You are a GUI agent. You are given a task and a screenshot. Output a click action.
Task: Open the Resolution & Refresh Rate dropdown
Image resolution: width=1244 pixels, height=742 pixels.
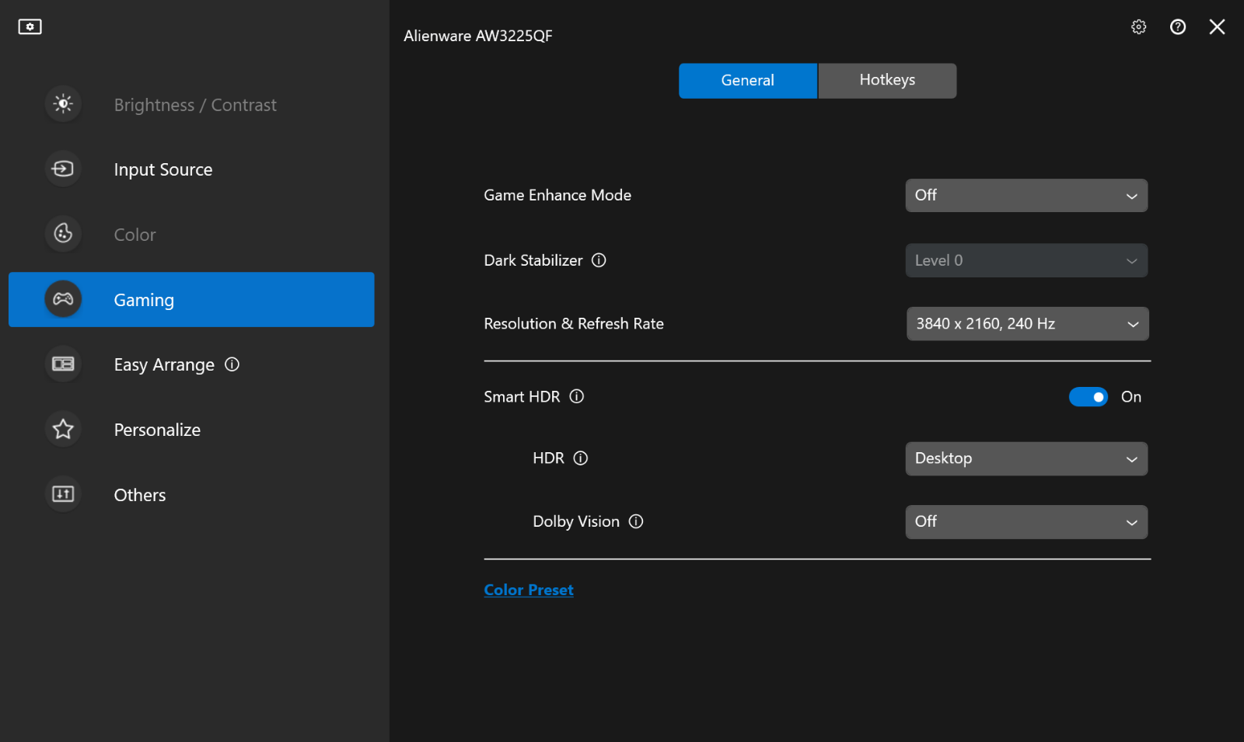[1027, 324]
